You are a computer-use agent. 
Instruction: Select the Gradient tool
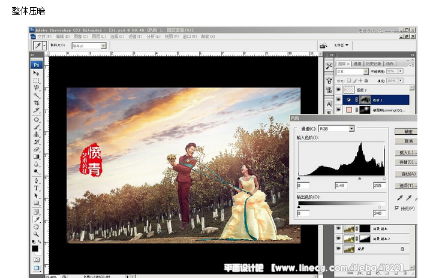[36, 157]
